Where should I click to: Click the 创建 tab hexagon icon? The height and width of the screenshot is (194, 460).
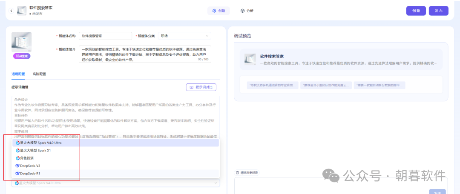(214, 11)
